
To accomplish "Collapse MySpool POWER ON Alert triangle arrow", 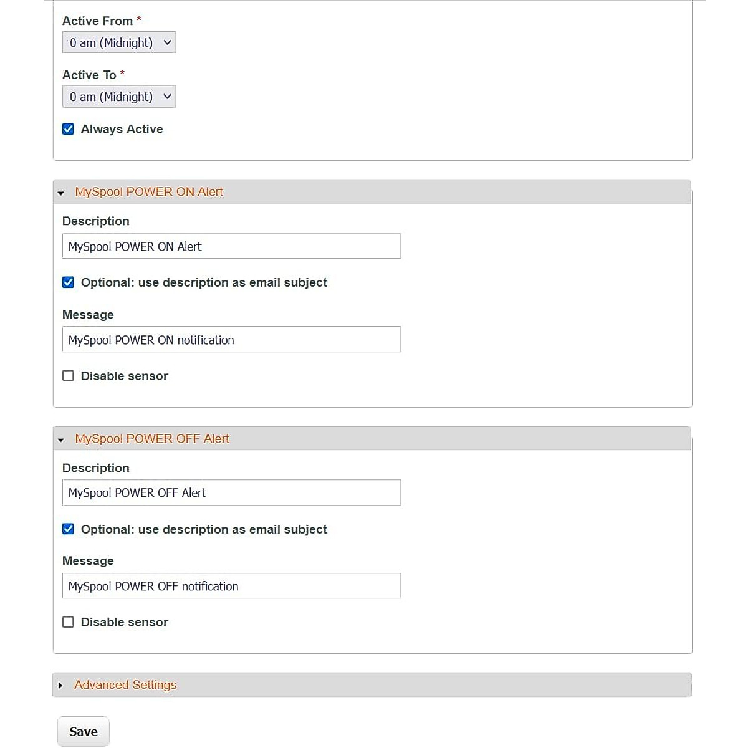I will [x=60, y=193].
